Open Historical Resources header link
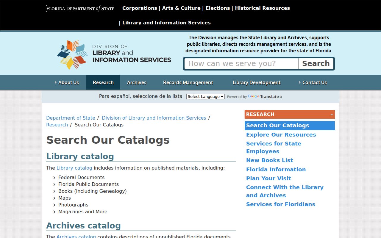 point(262,8)
